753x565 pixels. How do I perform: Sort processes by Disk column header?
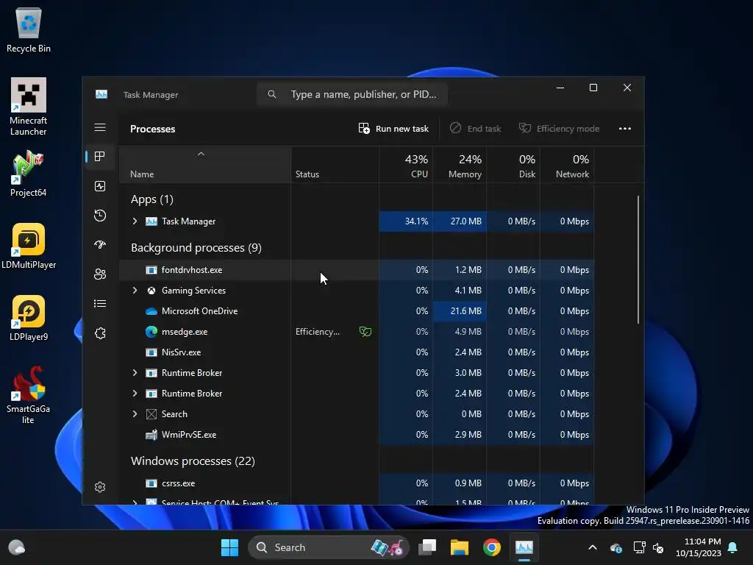click(513, 166)
